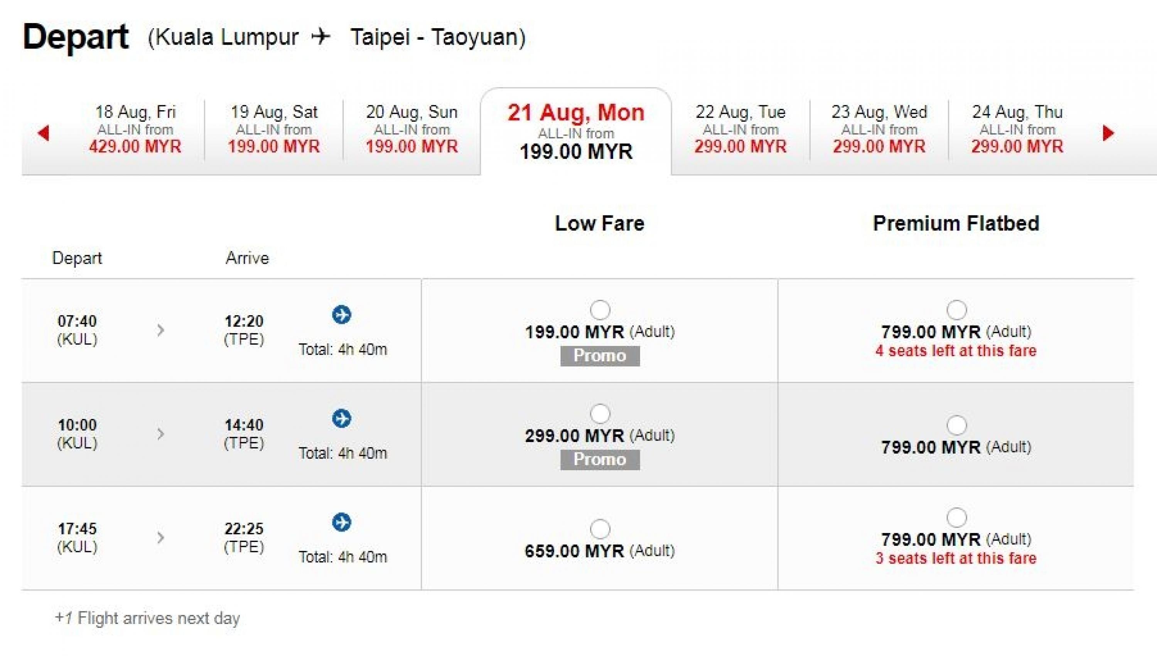
Task: Select the 659.00 MYR Low Fare radio button
Action: 600,529
